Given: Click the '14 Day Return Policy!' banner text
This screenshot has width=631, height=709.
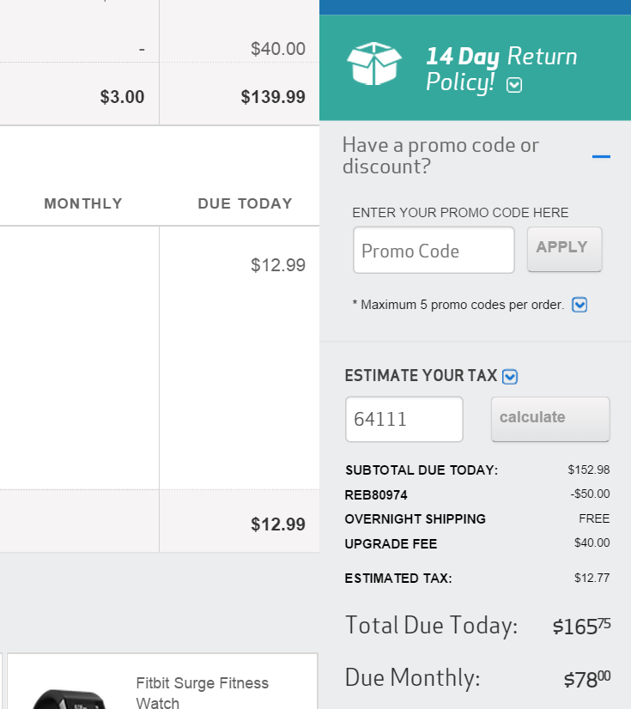Looking at the screenshot, I should (501, 70).
